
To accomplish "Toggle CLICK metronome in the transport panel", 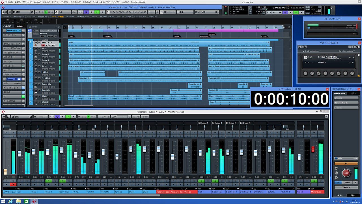I will (308, 7).
